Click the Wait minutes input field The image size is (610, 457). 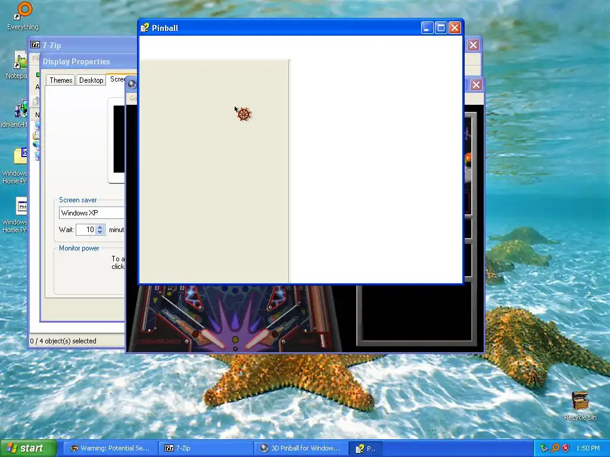coord(85,230)
